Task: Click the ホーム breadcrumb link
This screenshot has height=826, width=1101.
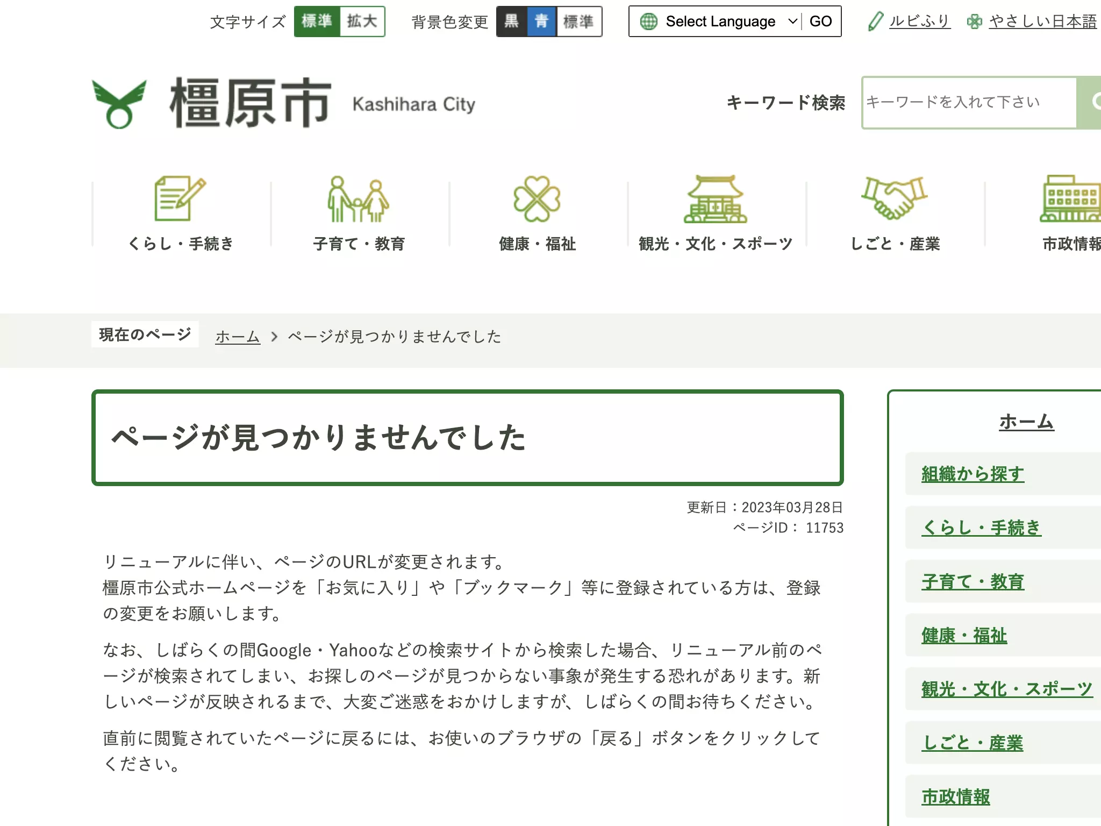Action: [x=238, y=337]
